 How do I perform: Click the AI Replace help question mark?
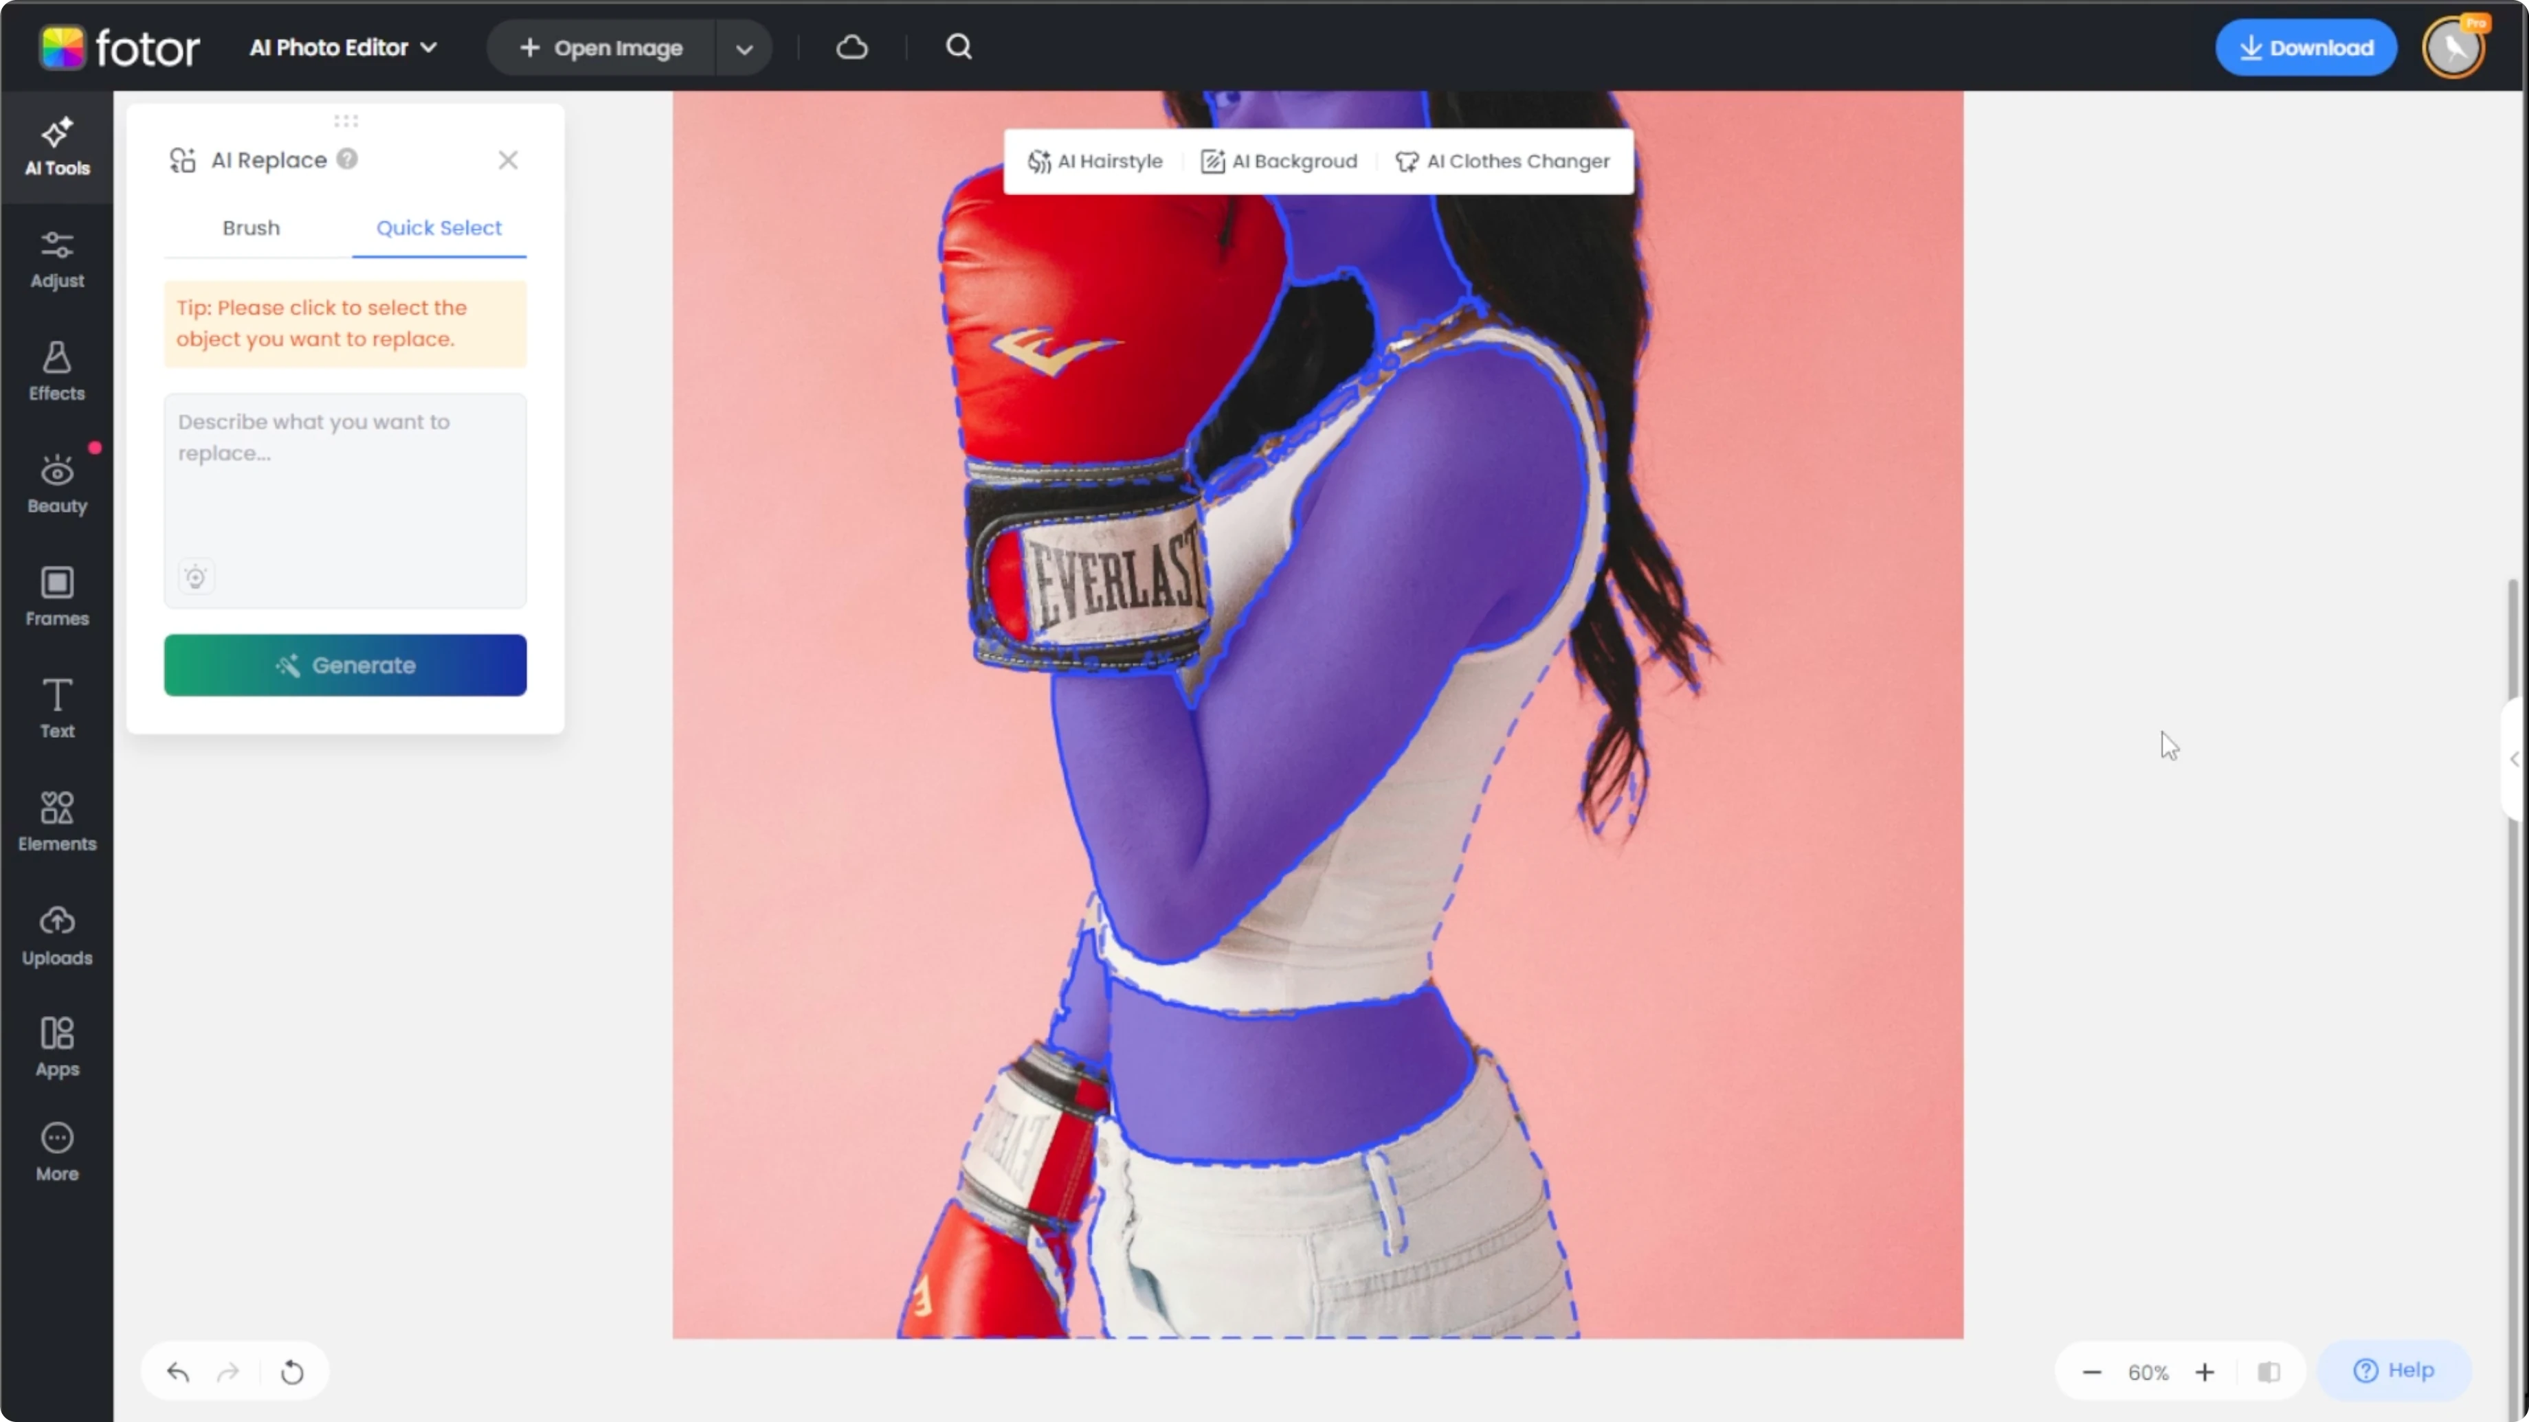(x=348, y=159)
